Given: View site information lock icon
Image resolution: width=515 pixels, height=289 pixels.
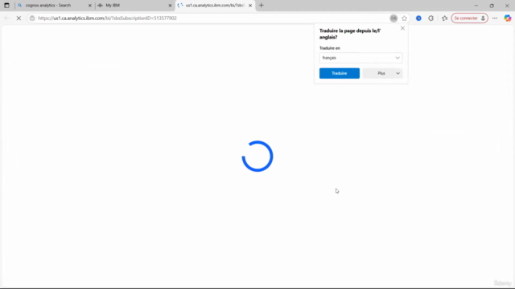Looking at the screenshot, I should coord(32,18).
